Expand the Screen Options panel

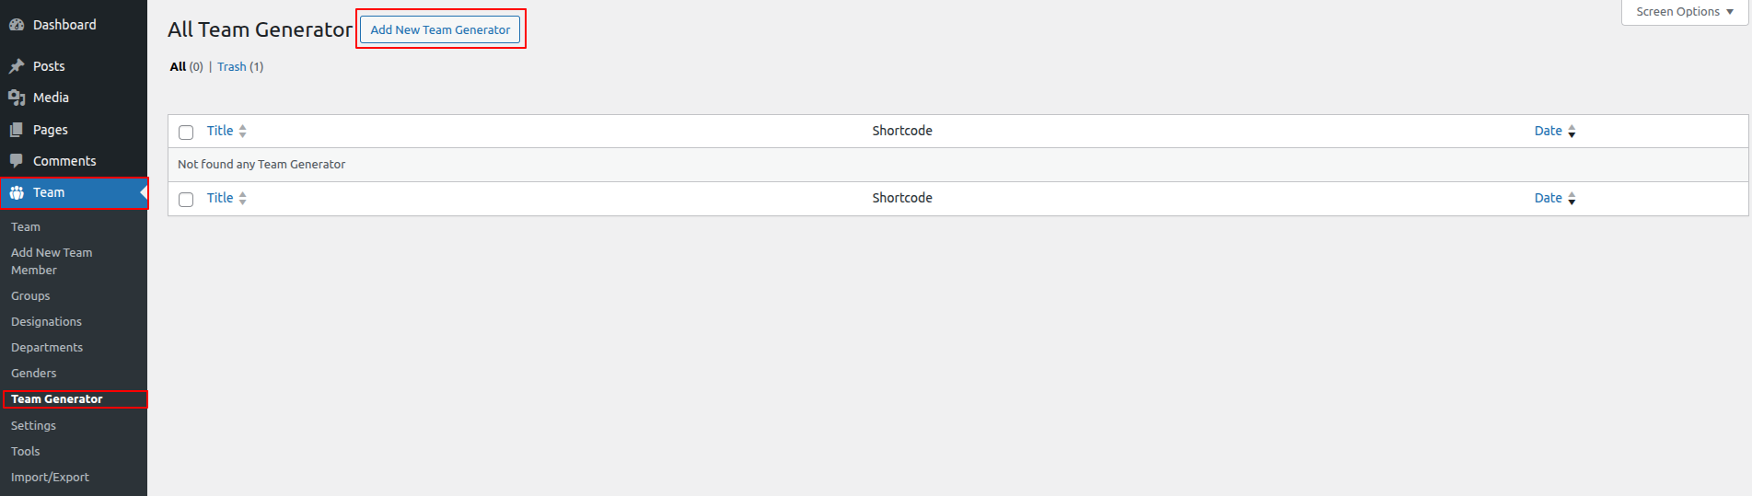[x=1684, y=12]
